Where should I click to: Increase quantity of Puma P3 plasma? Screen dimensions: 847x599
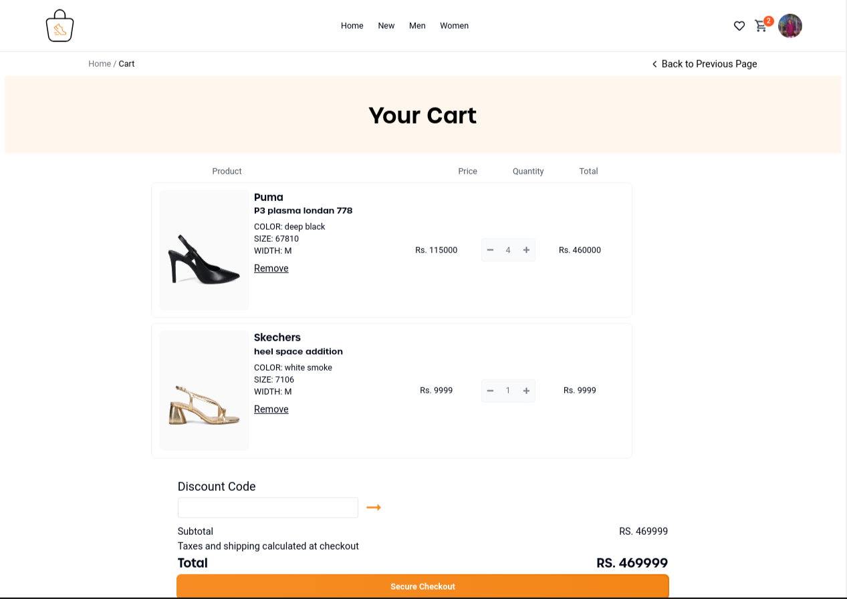tap(526, 250)
